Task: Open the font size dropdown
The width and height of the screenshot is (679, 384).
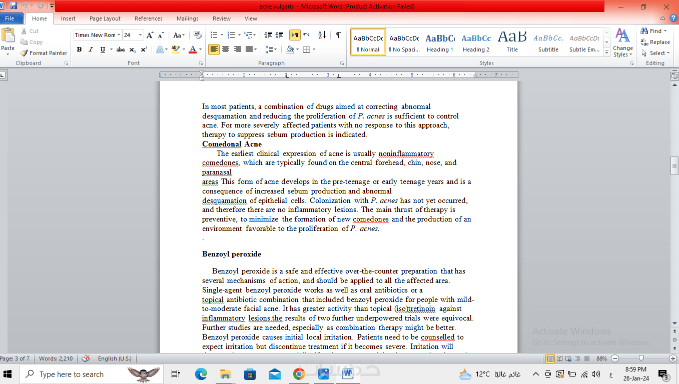Action: coord(140,35)
